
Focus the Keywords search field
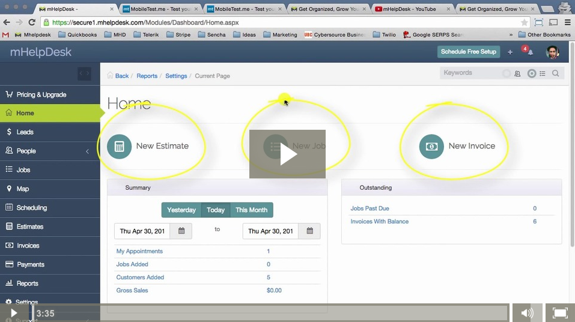471,73
